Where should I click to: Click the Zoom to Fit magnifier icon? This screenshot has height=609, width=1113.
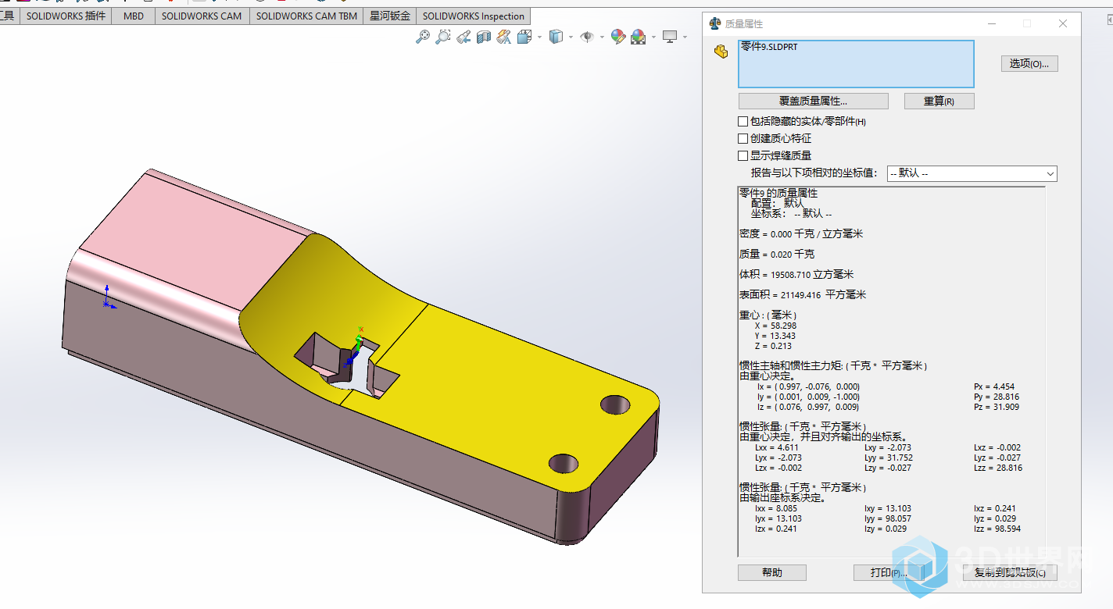[423, 36]
